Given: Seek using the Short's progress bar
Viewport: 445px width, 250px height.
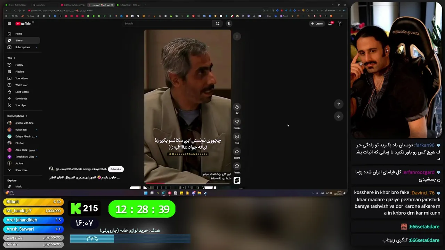Looking at the screenshot, I should click(187, 183).
